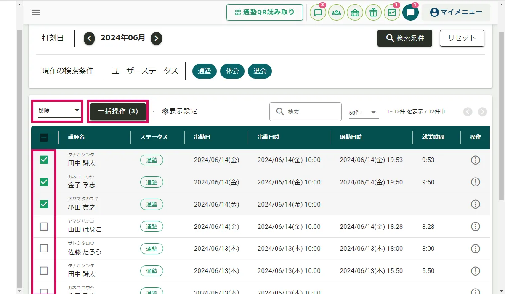Viewport: 505px width, 294px height.
Task: Click the 8:28 working time cell
Action: (428, 226)
